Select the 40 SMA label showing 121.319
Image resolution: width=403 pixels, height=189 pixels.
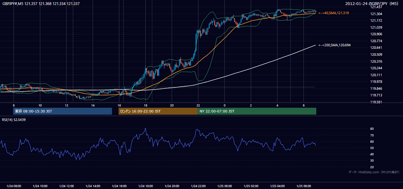point(334,13)
